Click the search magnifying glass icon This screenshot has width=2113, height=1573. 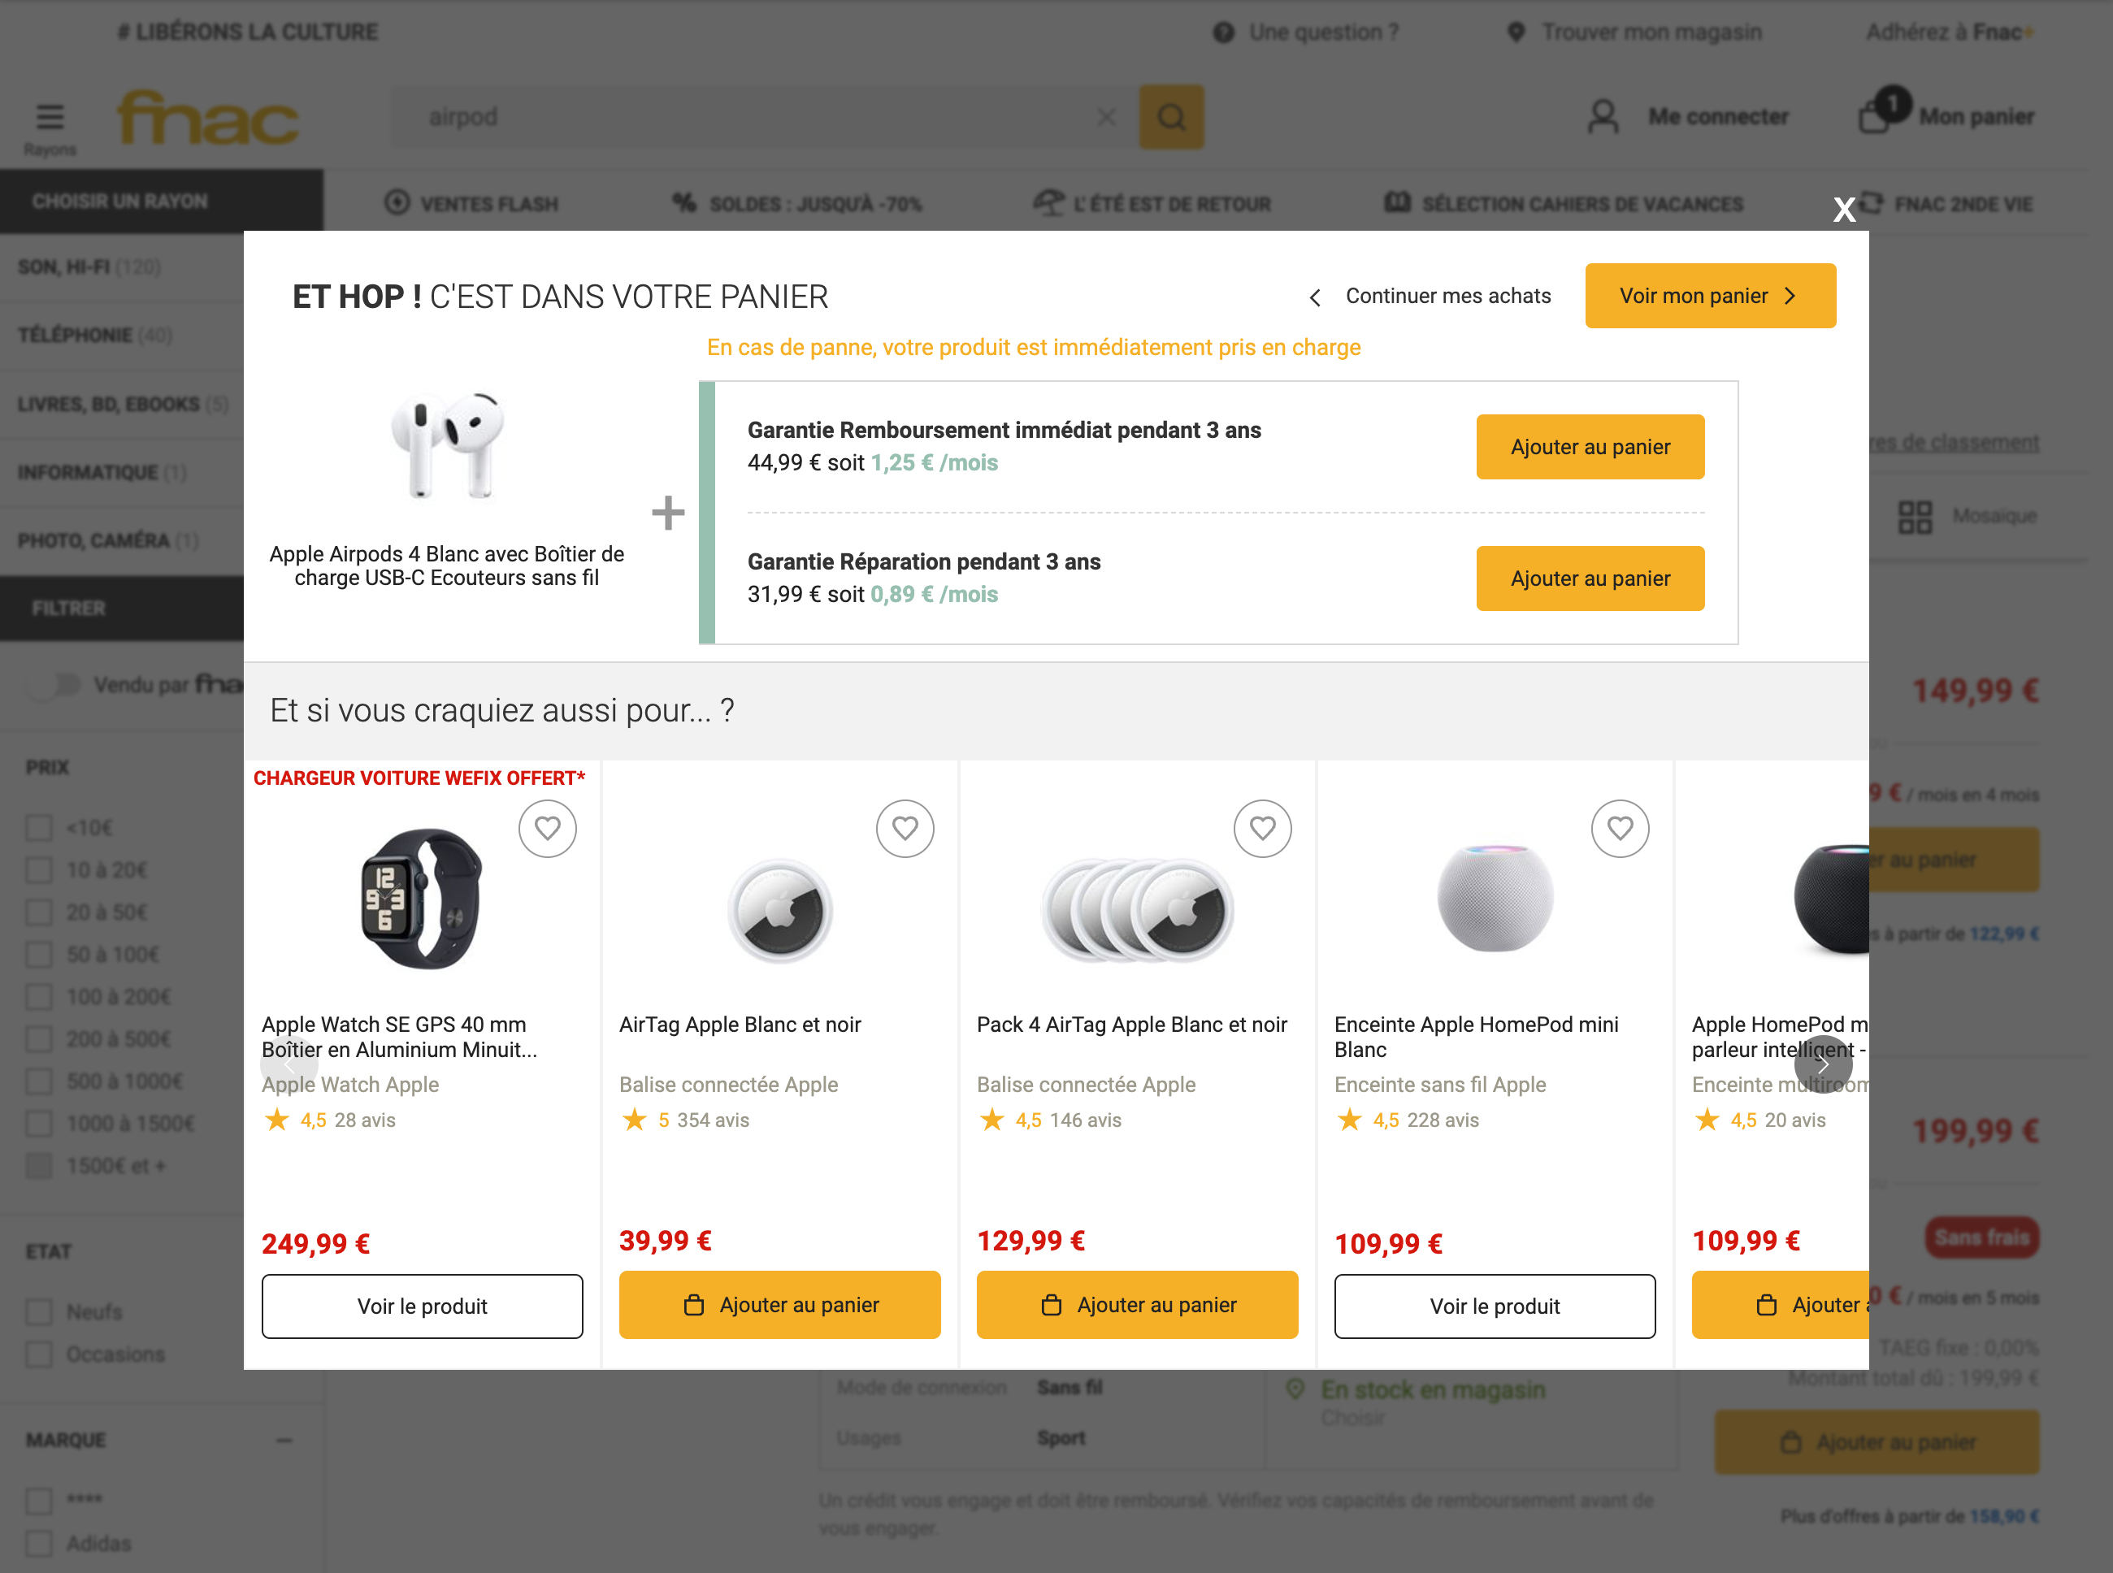(1170, 116)
